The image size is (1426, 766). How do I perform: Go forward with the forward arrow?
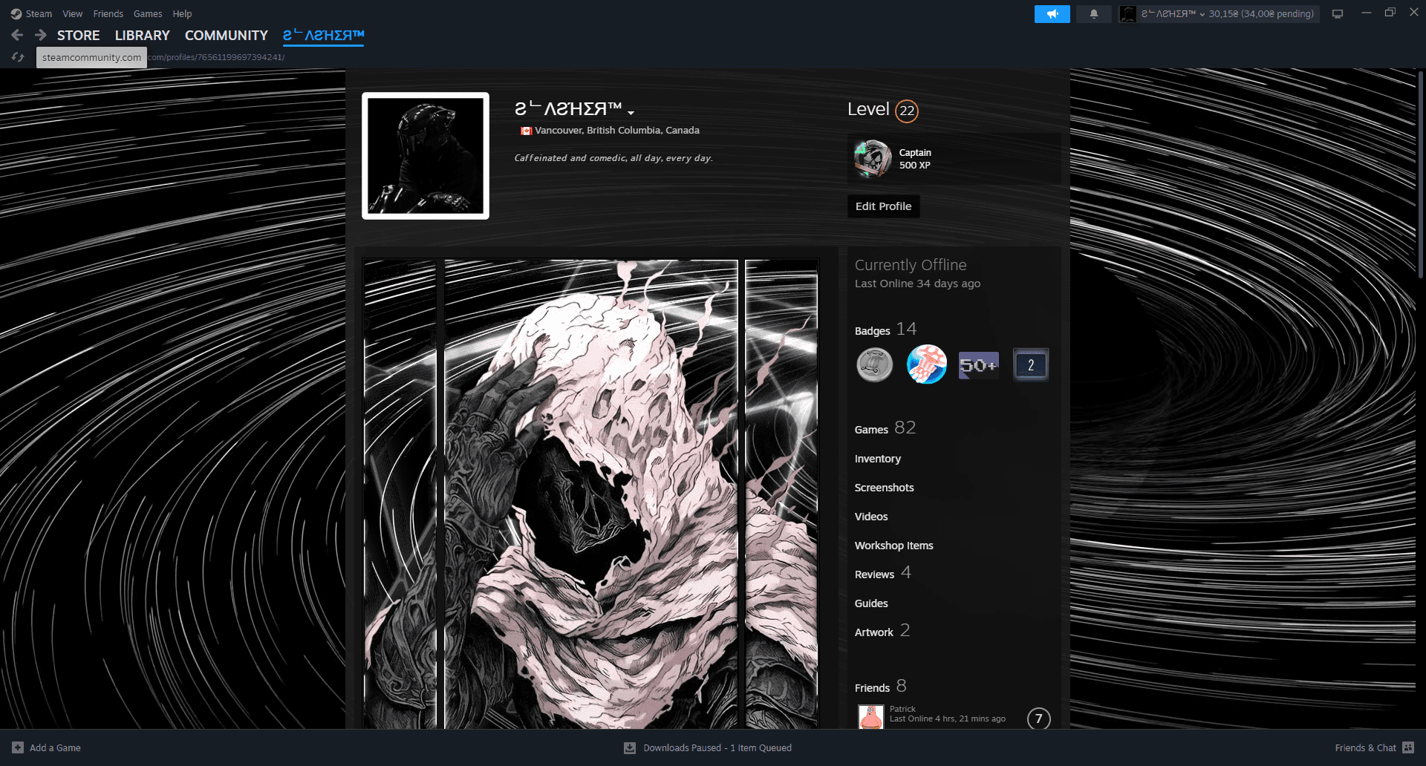click(41, 35)
